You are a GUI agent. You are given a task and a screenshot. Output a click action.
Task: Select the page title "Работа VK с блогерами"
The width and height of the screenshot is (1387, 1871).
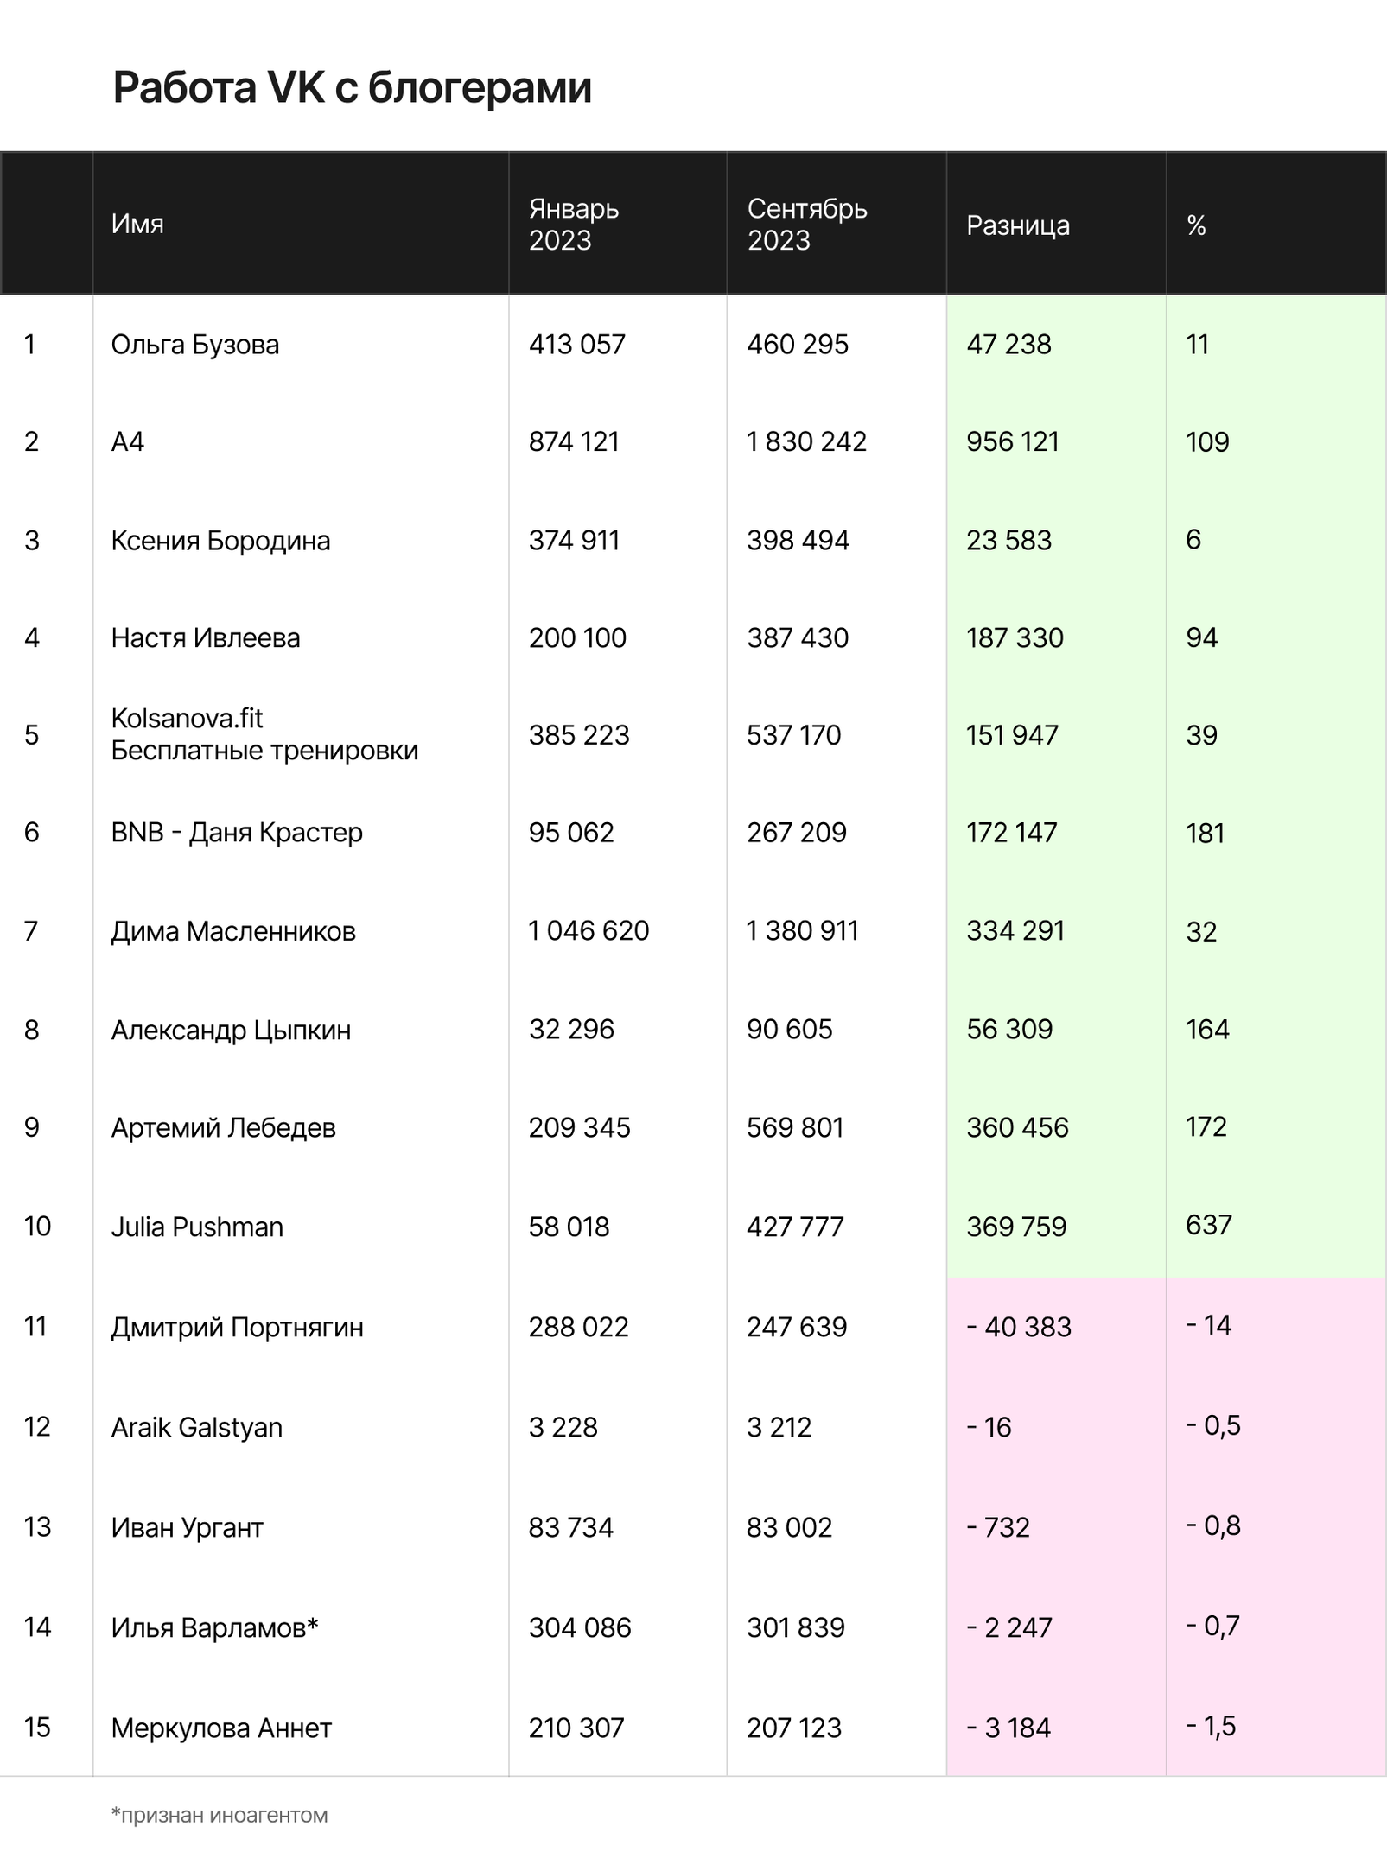(352, 88)
